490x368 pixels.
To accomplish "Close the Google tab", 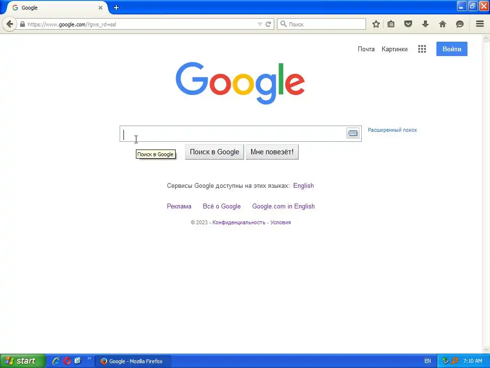I will pos(100,8).
